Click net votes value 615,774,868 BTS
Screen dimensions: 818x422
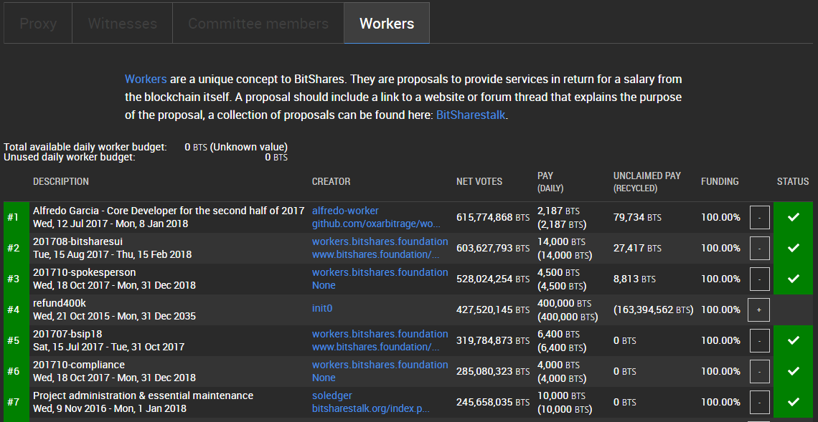click(492, 218)
